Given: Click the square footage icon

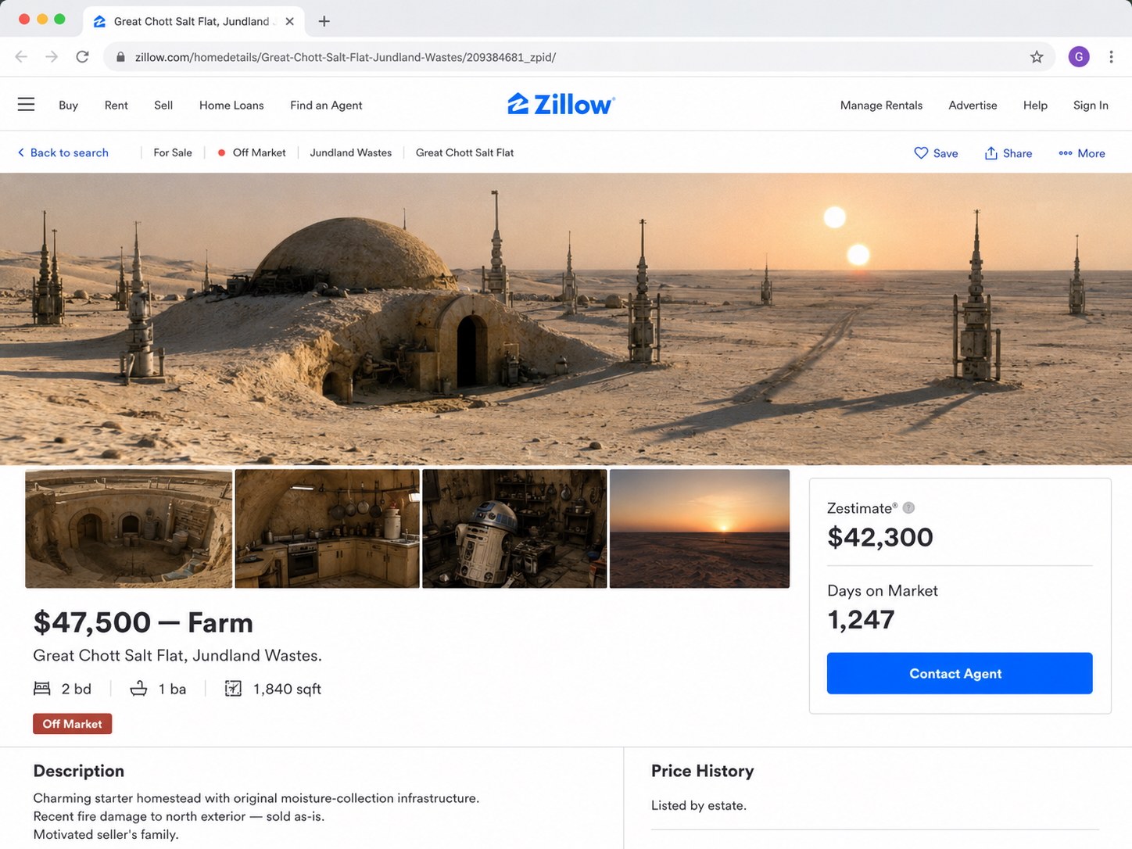Looking at the screenshot, I should click(x=233, y=688).
